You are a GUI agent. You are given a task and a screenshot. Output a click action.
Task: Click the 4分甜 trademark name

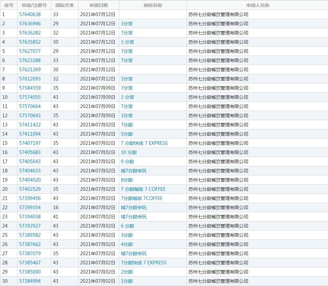pos(127,244)
